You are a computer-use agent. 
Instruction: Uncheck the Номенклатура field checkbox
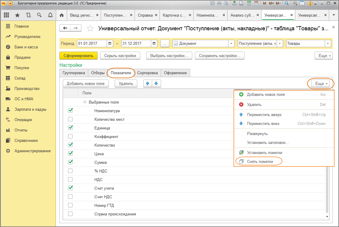click(70, 111)
